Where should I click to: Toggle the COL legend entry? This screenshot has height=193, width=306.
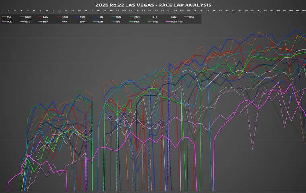(9, 21)
